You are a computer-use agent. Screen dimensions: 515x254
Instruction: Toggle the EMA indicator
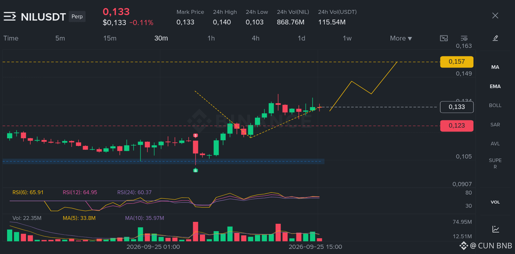495,86
